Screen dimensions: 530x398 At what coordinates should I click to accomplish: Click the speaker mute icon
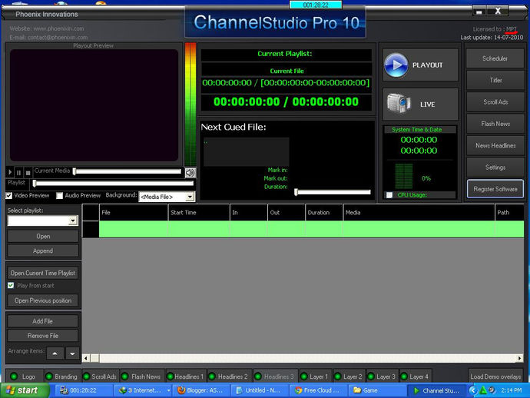coord(190,173)
